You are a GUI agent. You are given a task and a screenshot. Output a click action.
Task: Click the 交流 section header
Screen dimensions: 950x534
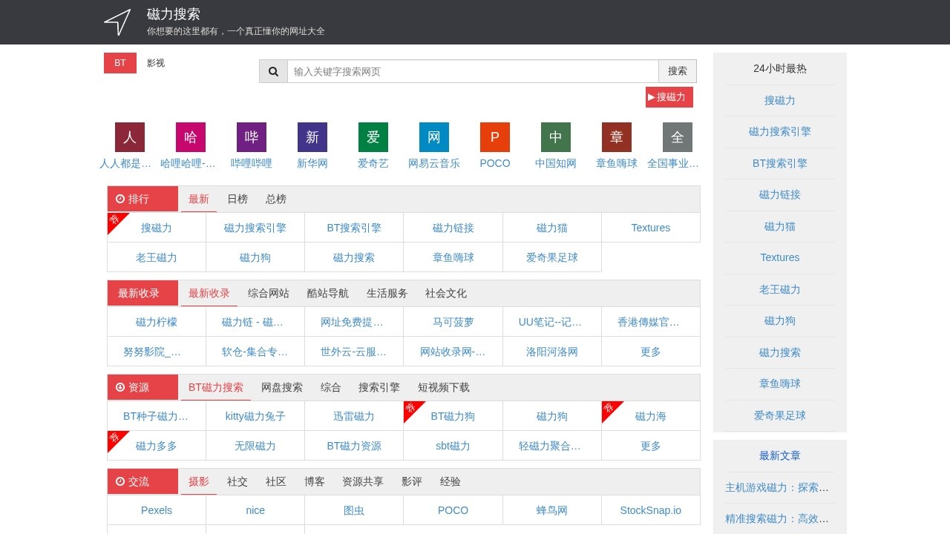(x=142, y=481)
